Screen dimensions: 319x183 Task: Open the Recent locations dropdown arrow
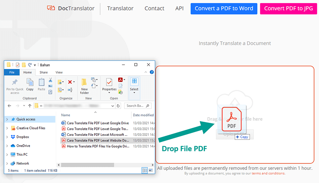tap(24, 106)
